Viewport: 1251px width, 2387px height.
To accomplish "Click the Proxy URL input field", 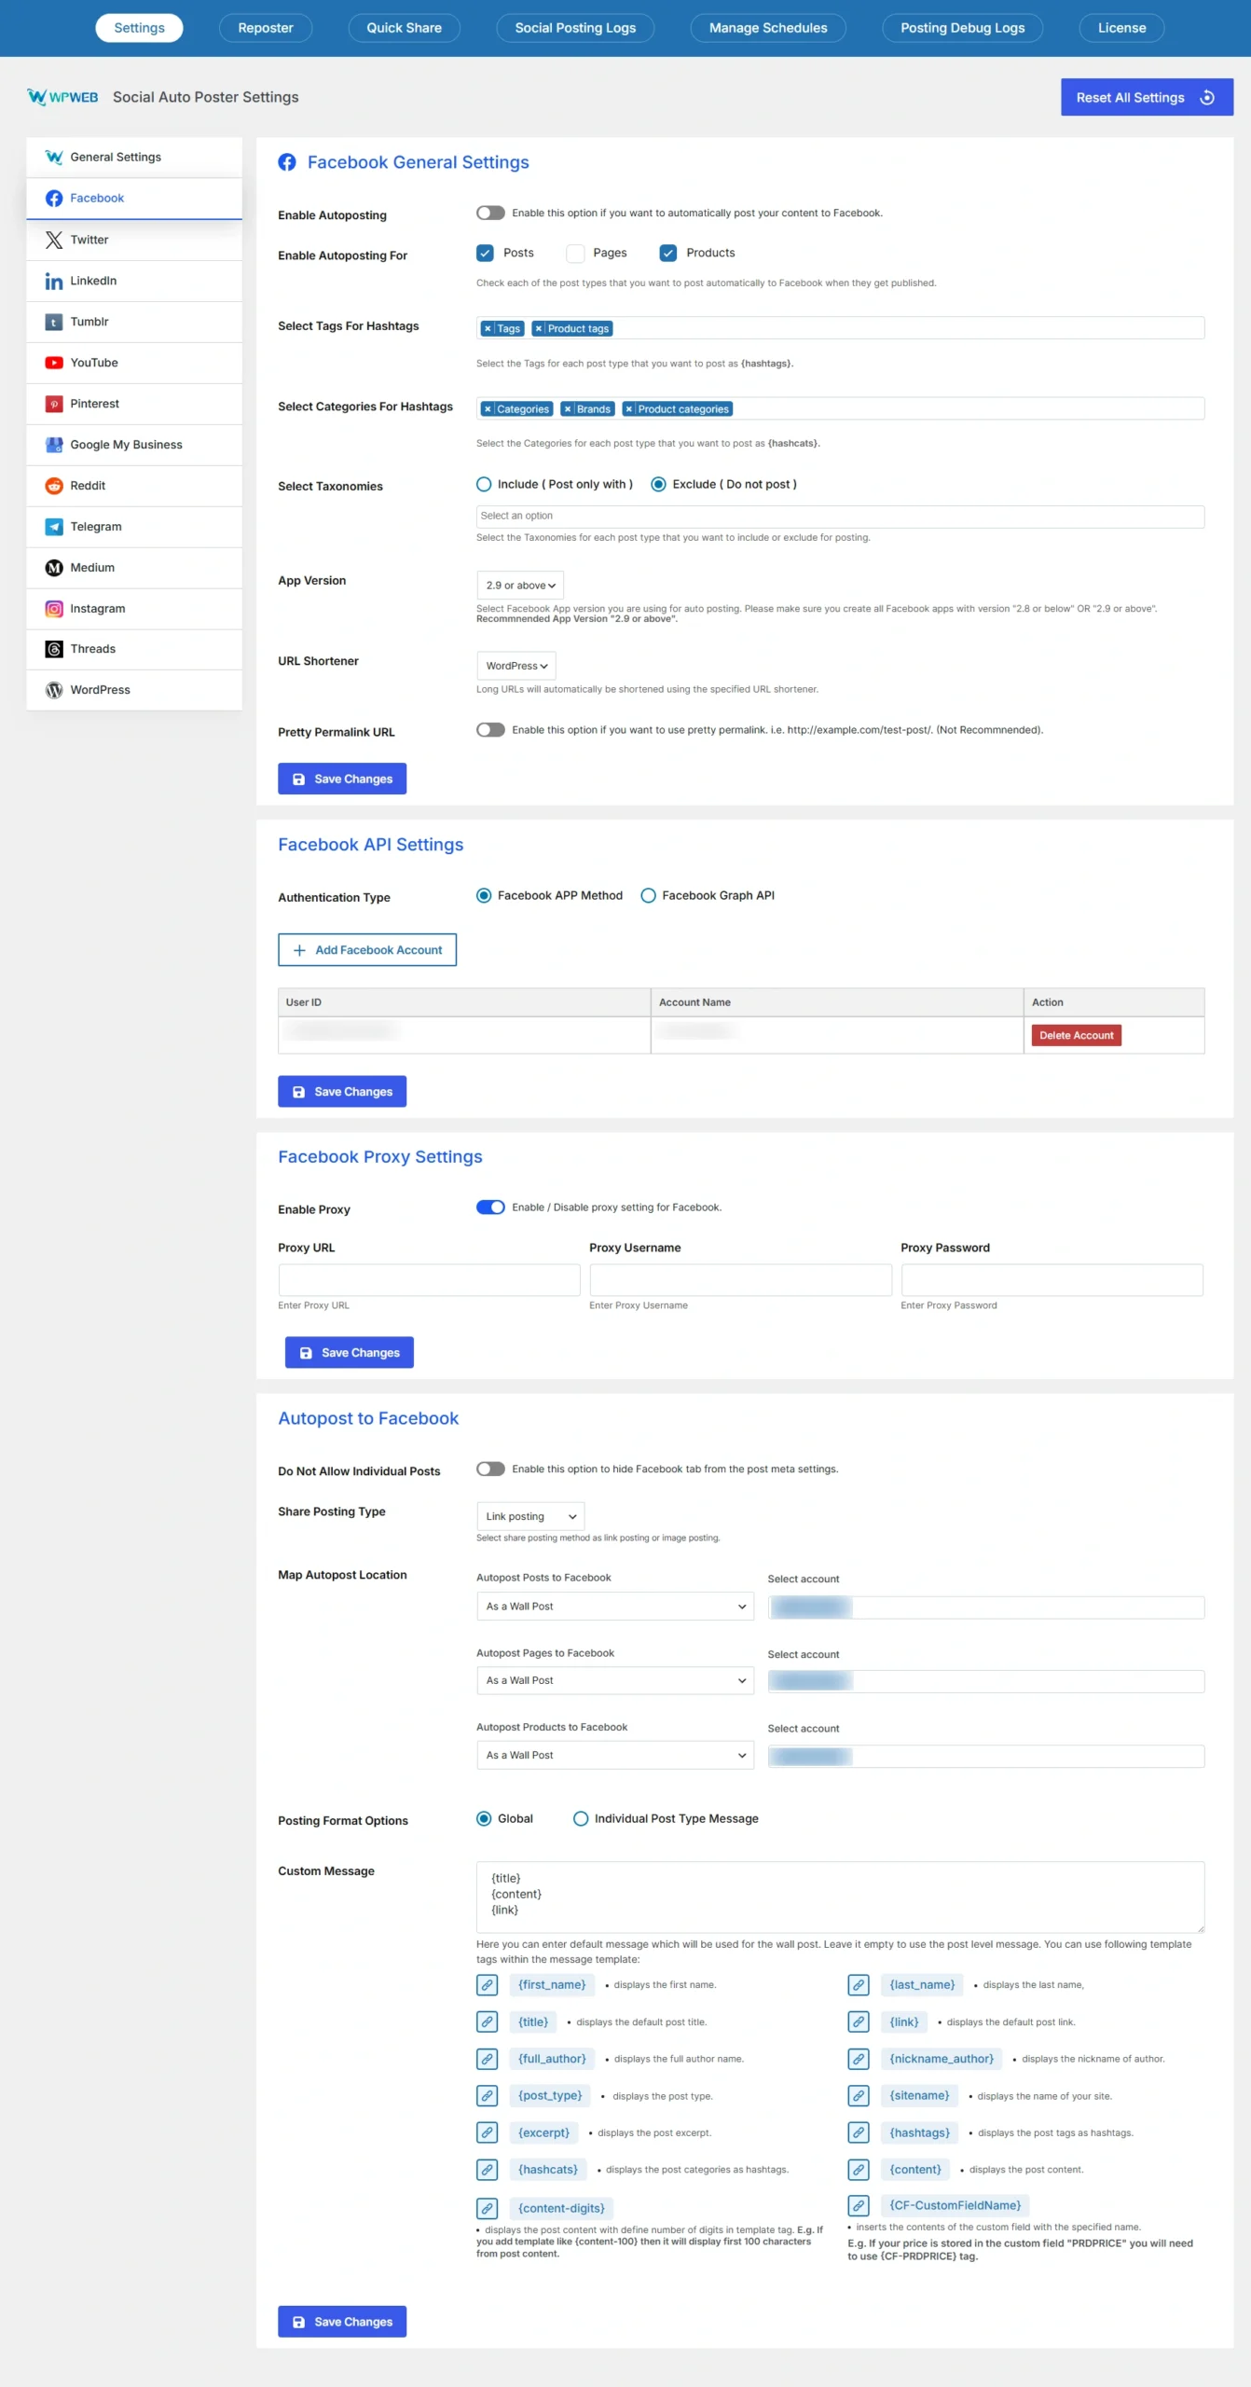I will point(429,1280).
